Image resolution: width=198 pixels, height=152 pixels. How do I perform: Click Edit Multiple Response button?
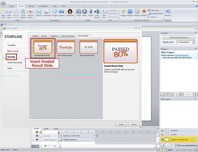[x=179, y=37]
